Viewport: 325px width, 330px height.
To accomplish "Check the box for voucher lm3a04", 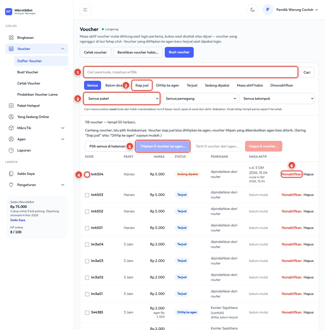I will 87,244.
